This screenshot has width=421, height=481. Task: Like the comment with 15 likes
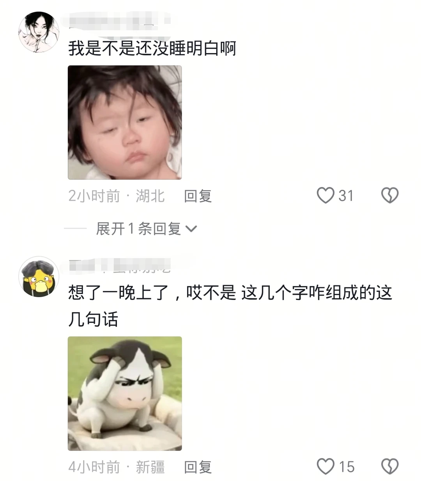point(325,467)
